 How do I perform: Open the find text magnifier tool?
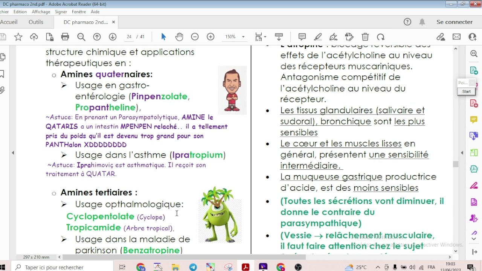pyautogui.click(x=81, y=37)
